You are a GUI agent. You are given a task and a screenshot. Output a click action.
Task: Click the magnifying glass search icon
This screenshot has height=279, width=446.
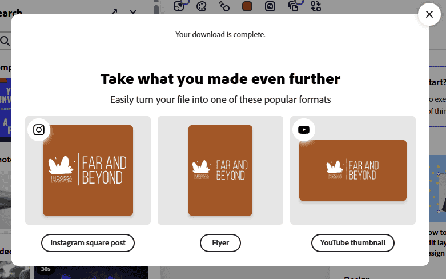[x=5, y=41]
